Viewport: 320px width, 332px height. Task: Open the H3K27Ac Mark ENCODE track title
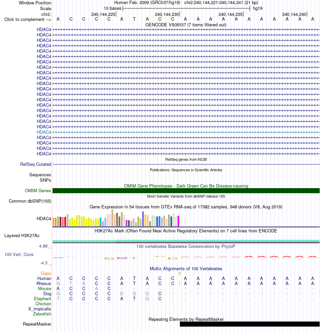click(186, 231)
